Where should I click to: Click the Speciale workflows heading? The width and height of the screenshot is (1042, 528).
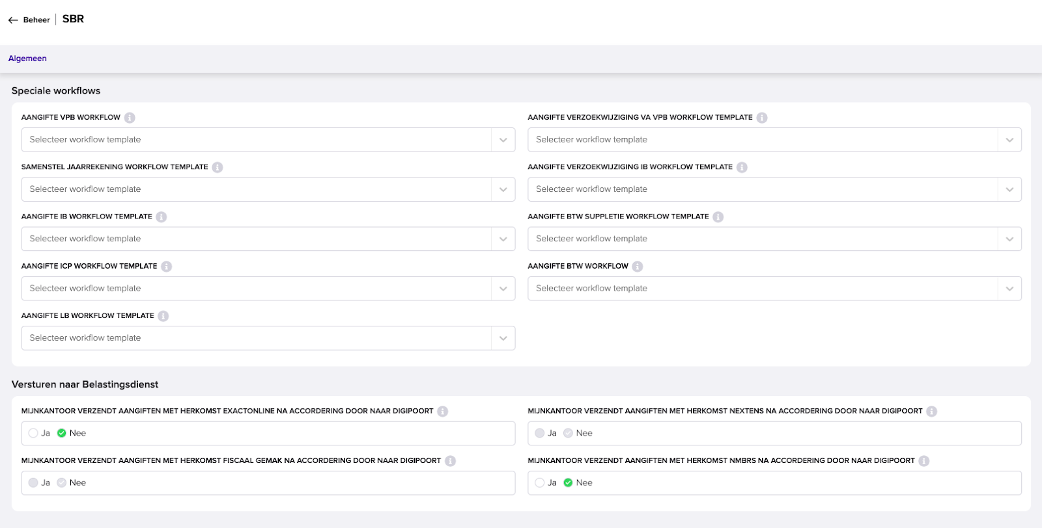coord(56,90)
